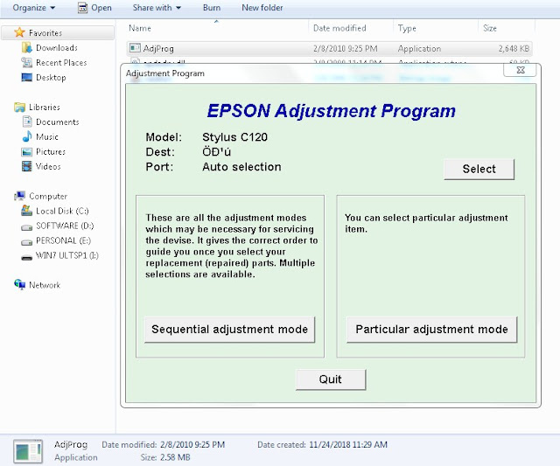
Task: Quit the Adjustment Program
Action: tap(331, 379)
